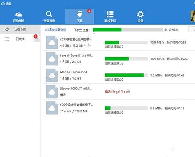Click the 12.9 MB/s speed value
Image resolution: width=195 pixels, height=157 pixels.
click(x=157, y=43)
